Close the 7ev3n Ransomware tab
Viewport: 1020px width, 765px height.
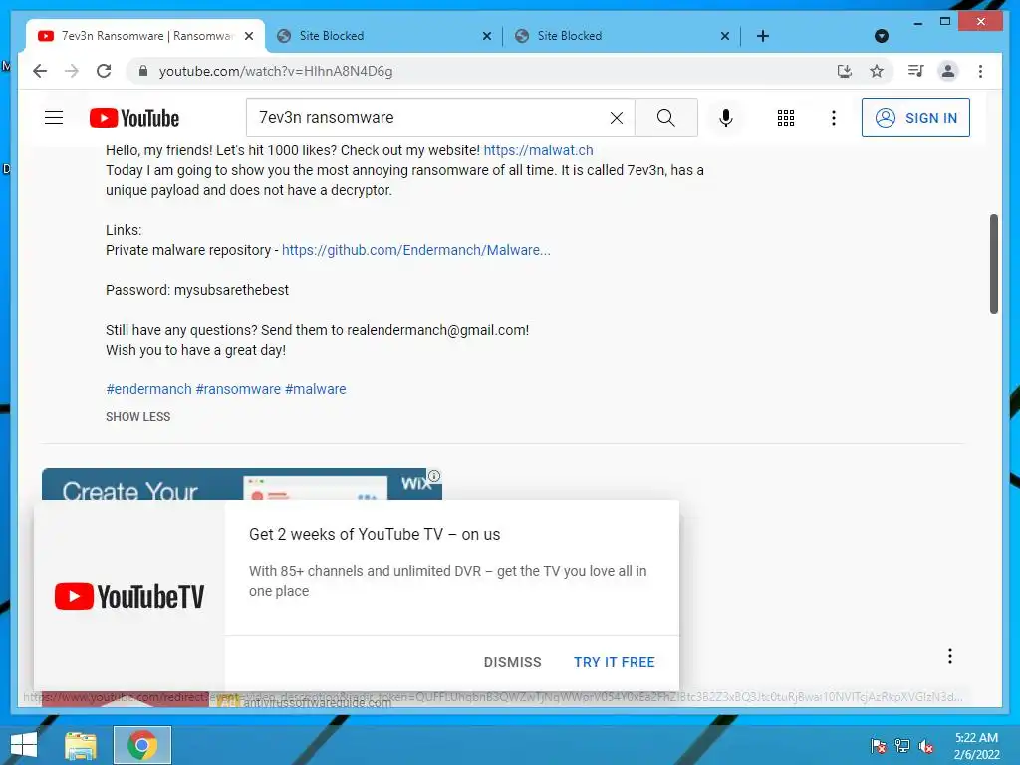249,36
